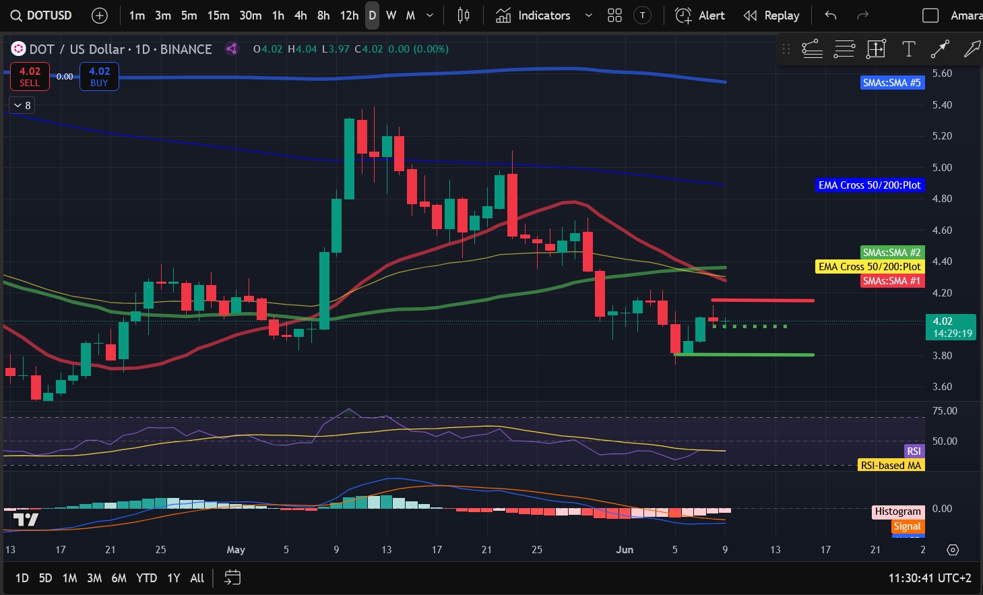Select the 6M date range
983x595 pixels.
(x=119, y=578)
